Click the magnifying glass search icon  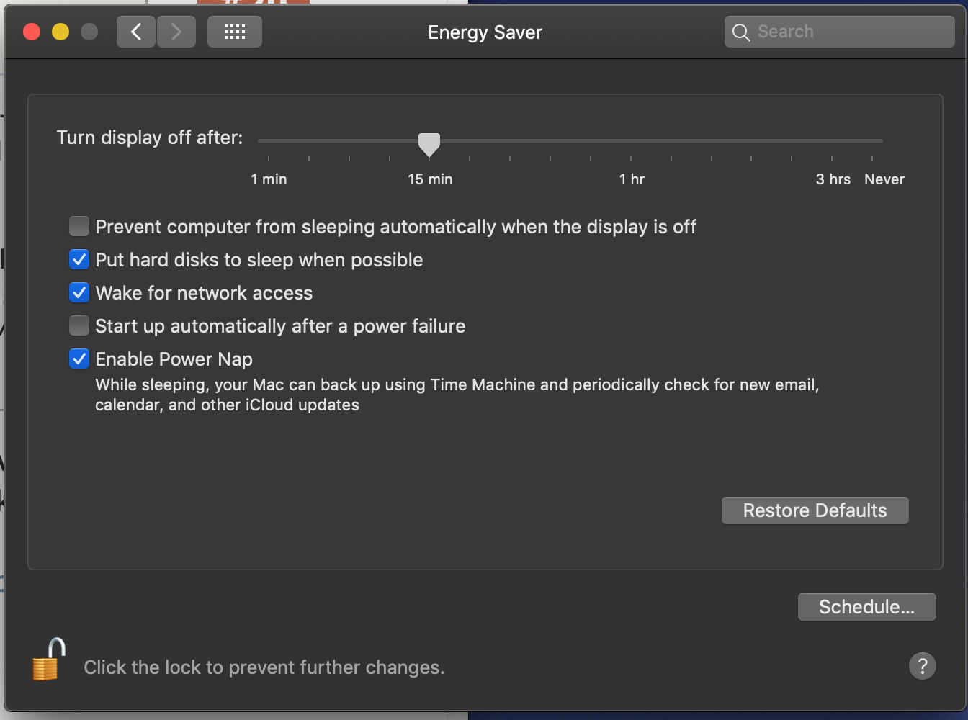coord(741,32)
